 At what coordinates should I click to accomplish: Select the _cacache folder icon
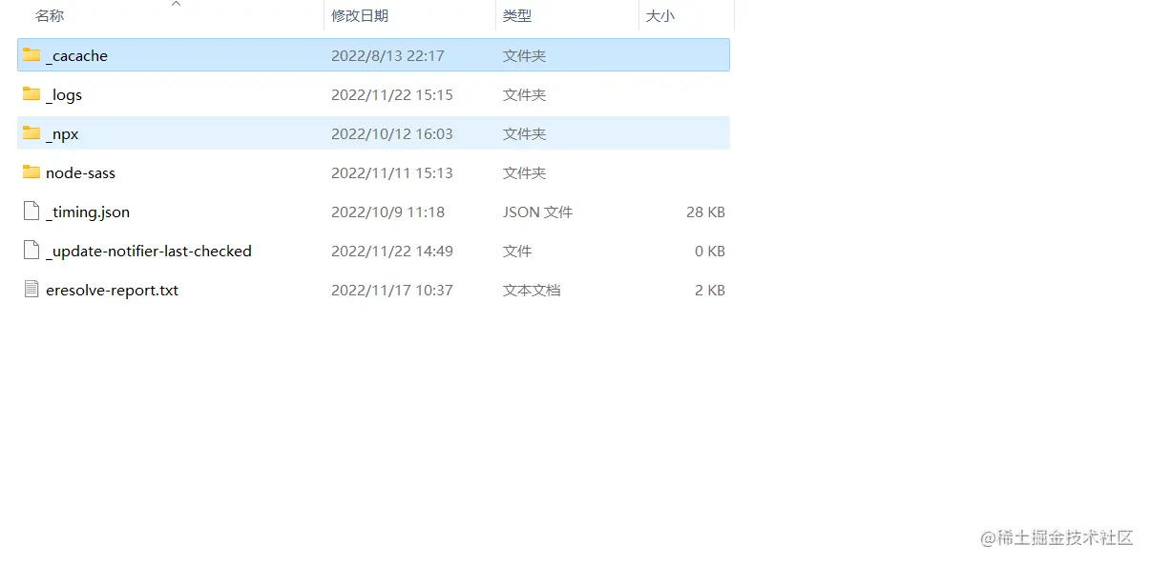tap(31, 55)
